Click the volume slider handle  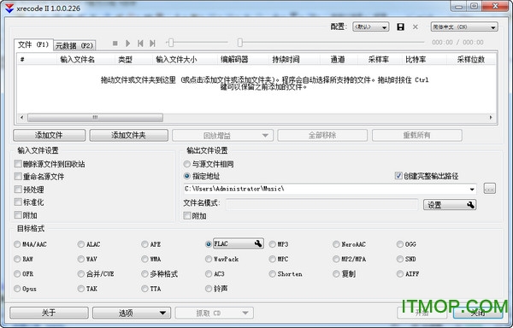coord(170,43)
